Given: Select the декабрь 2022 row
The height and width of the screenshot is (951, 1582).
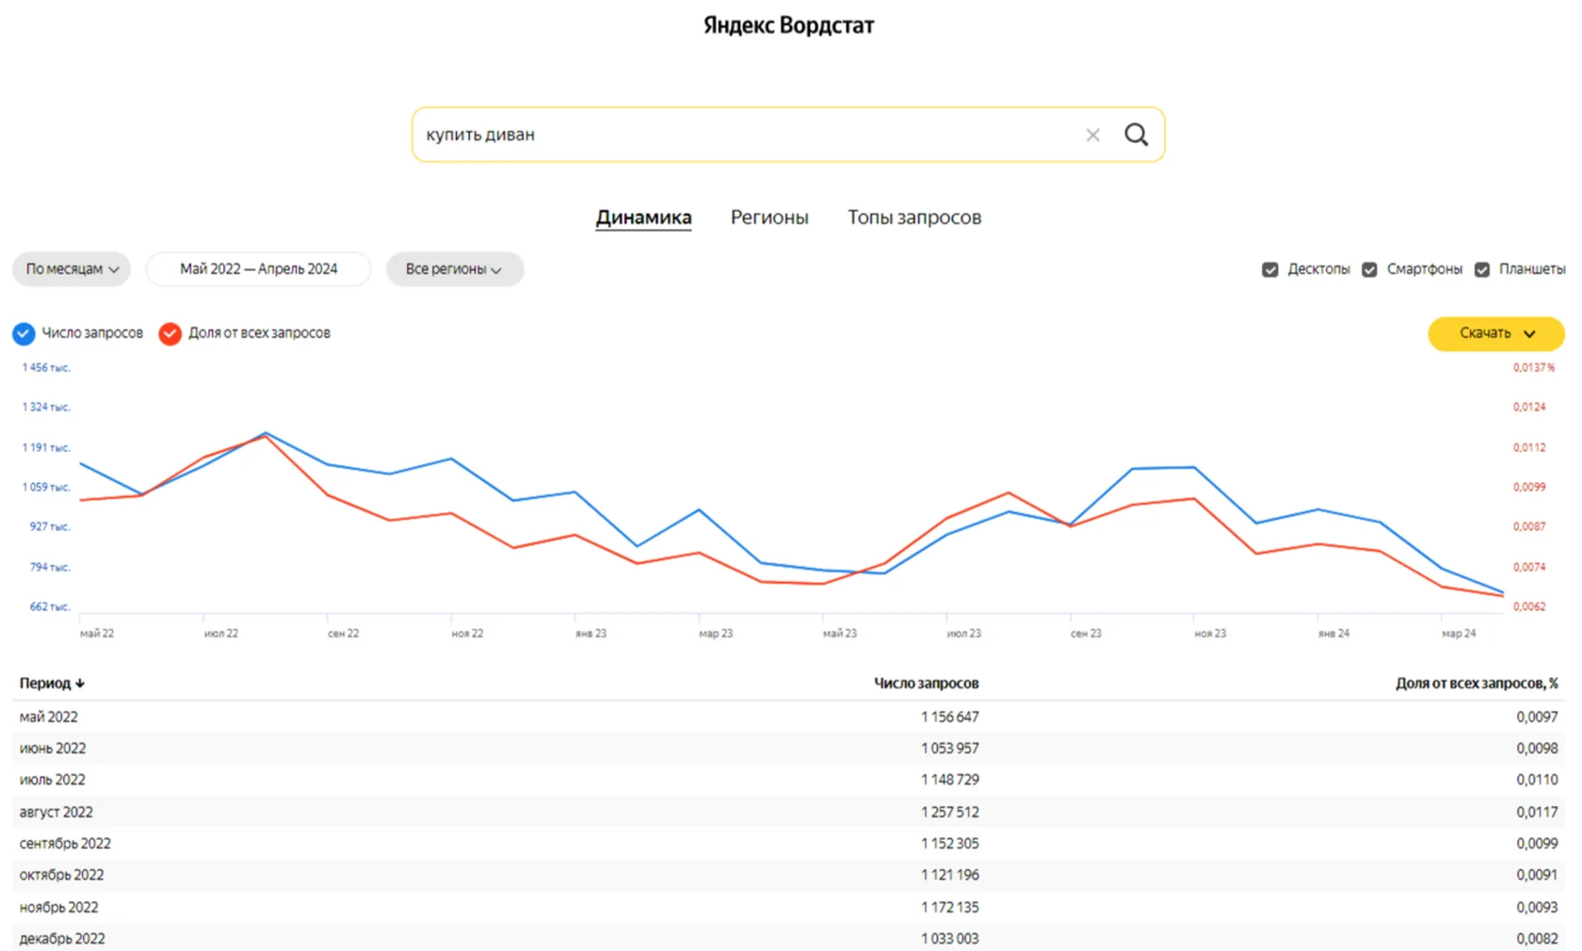Looking at the screenshot, I should 788,938.
